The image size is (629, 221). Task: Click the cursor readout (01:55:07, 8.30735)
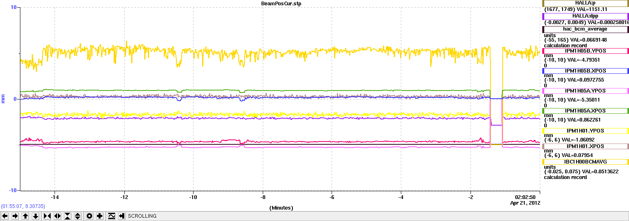tap(23, 207)
